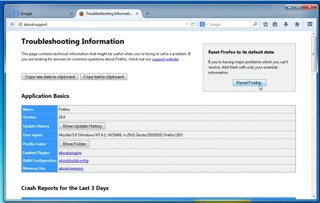The height and width of the screenshot is (203, 320).
Task: Click the scrollbar up arrow
Action: (x=314, y=33)
